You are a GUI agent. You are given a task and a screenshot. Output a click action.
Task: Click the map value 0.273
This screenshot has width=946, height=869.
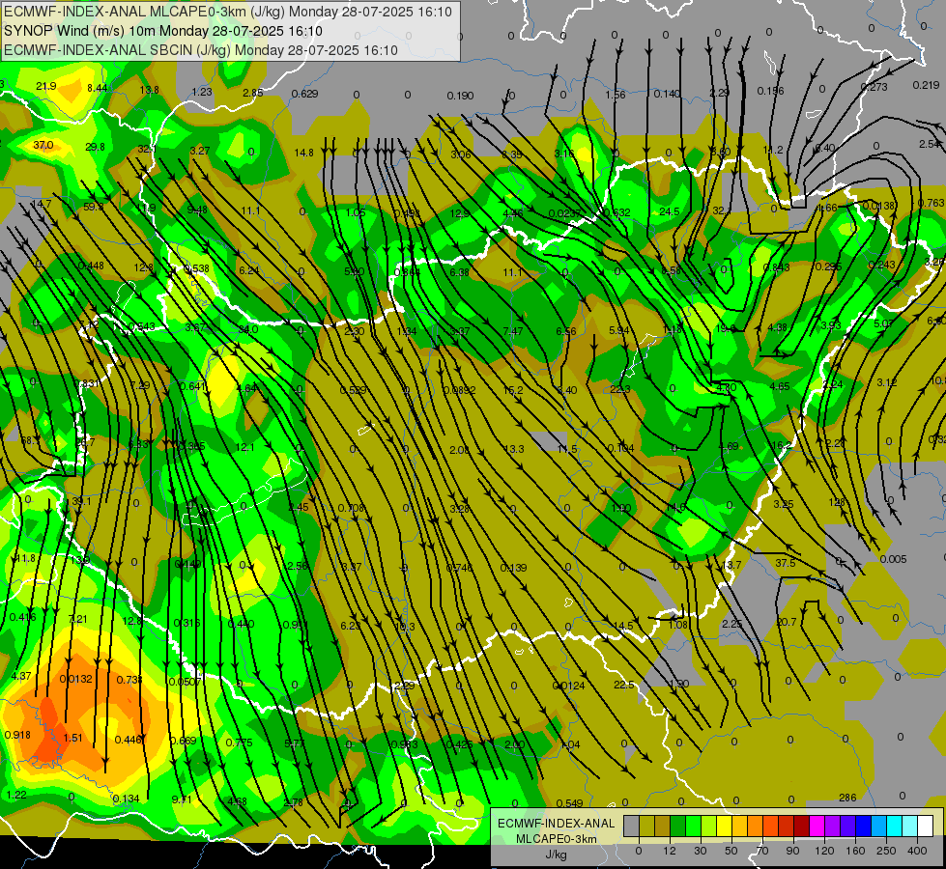pos(874,87)
